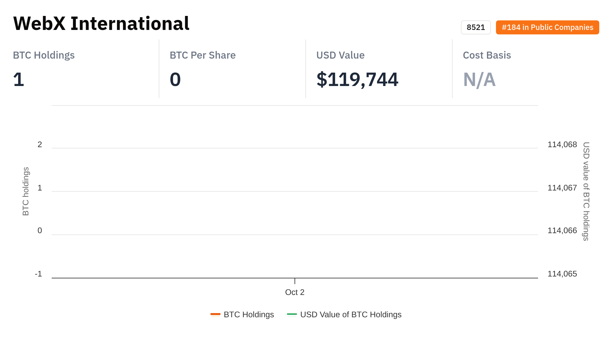Toggle the BTC Holdings legend series label

coord(249,314)
